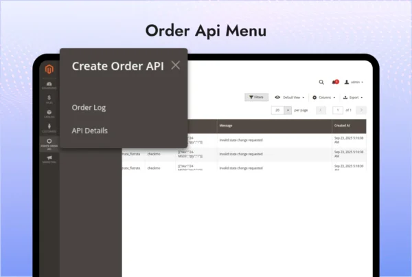Open the Order Log menu entry
The height and width of the screenshot is (277, 412).
89,108
